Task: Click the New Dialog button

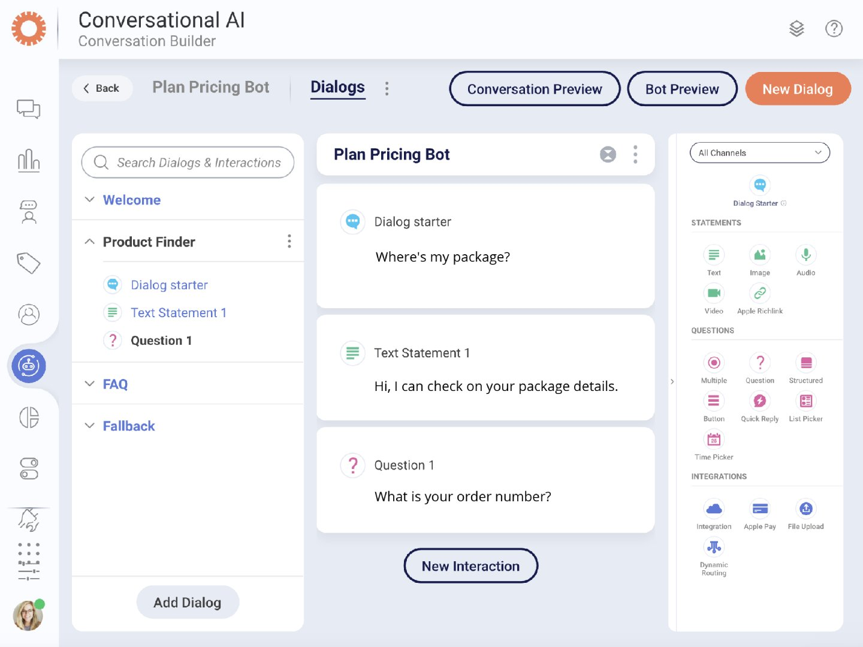Action: 797,89
